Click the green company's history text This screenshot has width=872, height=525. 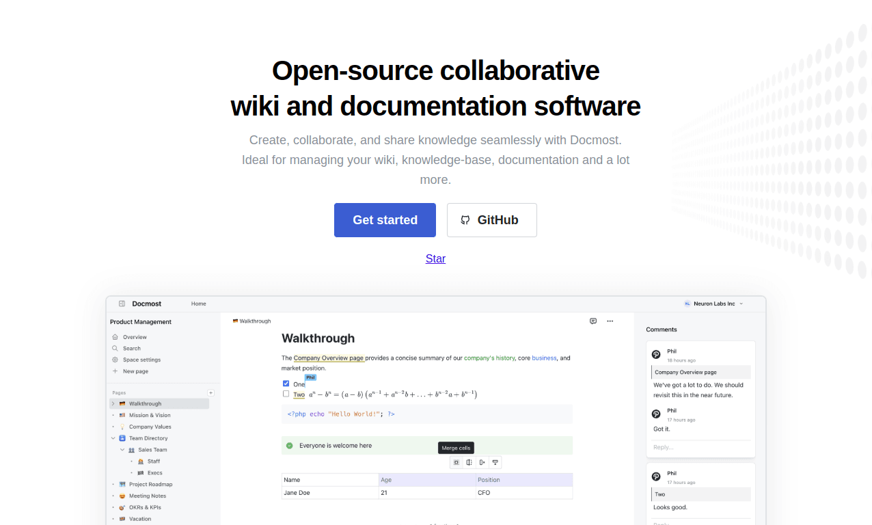tap(489, 358)
